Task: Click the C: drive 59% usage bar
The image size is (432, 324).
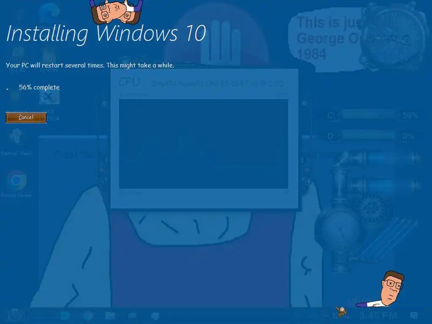Action: 369,115
